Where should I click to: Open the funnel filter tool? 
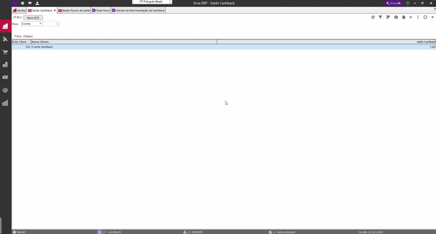(x=381, y=17)
